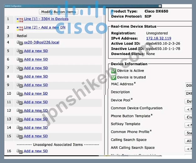196x163 pixels.
Task: Open the sx20-3@osl226.local speed dial link
Action: click(x=41, y=42)
